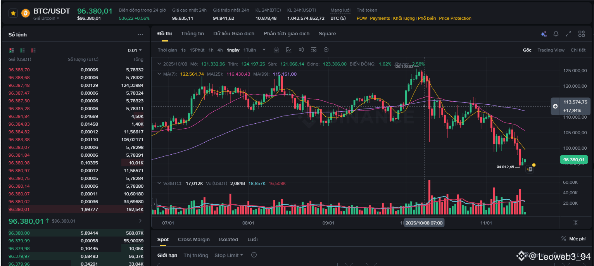Image resolution: width=594 pixels, height=266 pixels.
Task: Expand more time intervals dropdown arrow
Action: (264, 50)
